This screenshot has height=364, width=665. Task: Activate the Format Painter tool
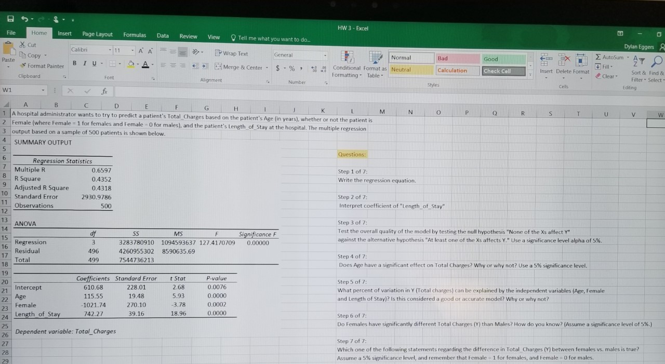point(42,66)
